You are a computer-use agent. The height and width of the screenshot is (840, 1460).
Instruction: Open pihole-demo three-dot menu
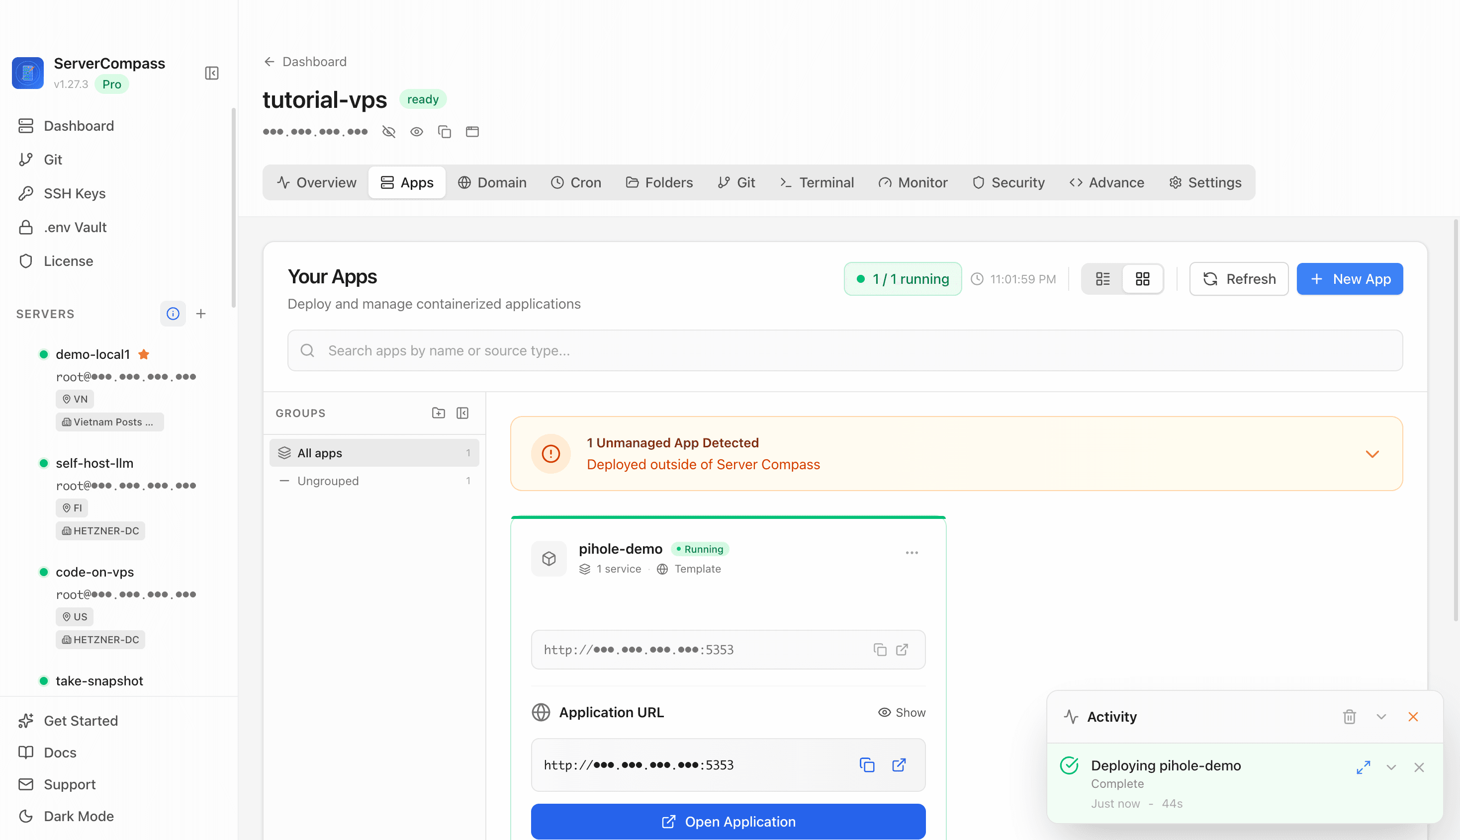[912, 553]
